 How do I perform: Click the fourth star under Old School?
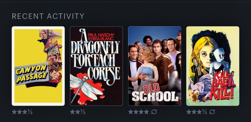tap(146, 112)
